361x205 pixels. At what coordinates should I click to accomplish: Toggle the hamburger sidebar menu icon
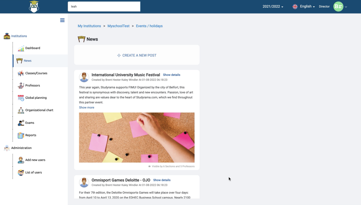(62, 20)
